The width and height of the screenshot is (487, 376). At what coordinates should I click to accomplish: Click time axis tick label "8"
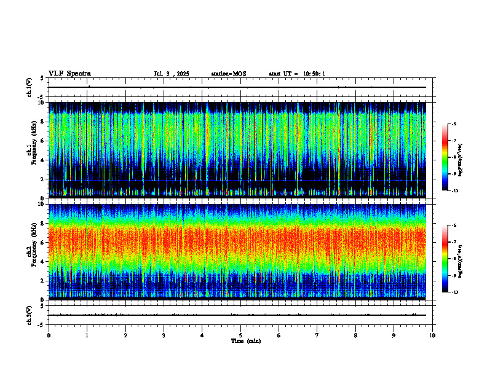[x=355, y=335]
